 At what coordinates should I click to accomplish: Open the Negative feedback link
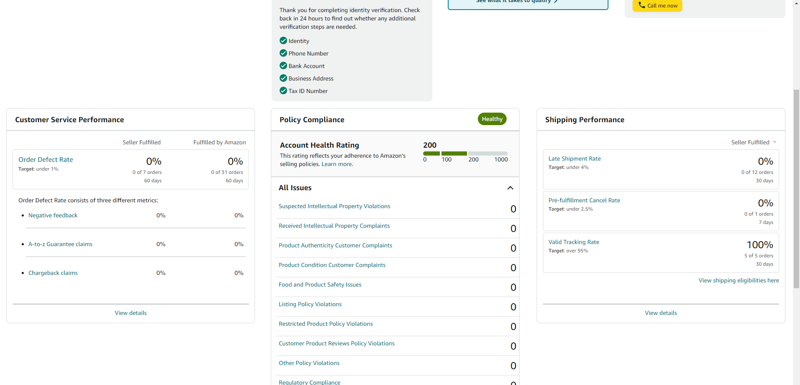tap(53, 215)
